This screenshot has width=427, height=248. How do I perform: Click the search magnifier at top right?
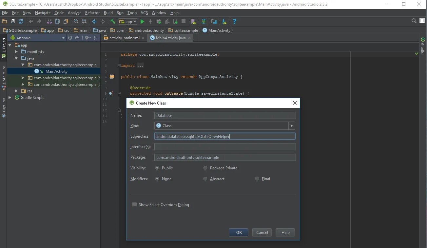coord(414,21)
